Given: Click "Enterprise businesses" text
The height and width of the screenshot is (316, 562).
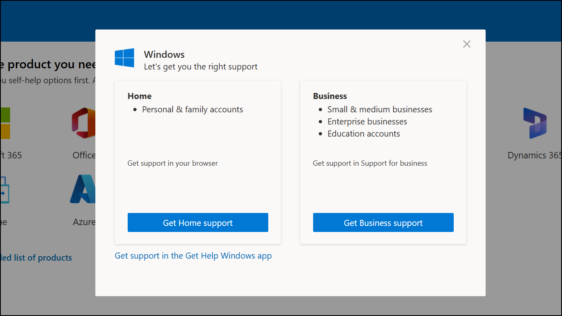Looking at the screenshot, I should (x=367, y=122).
